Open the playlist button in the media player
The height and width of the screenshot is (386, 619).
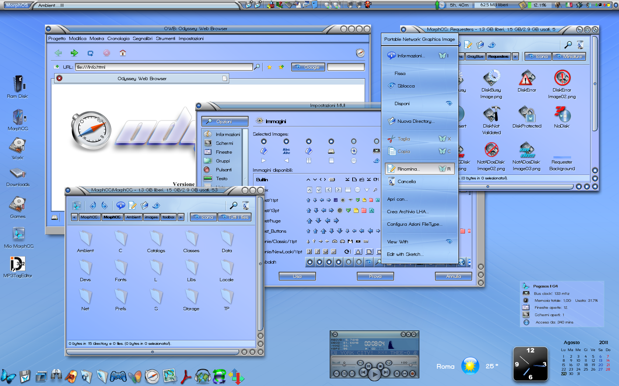click(344, 374)
